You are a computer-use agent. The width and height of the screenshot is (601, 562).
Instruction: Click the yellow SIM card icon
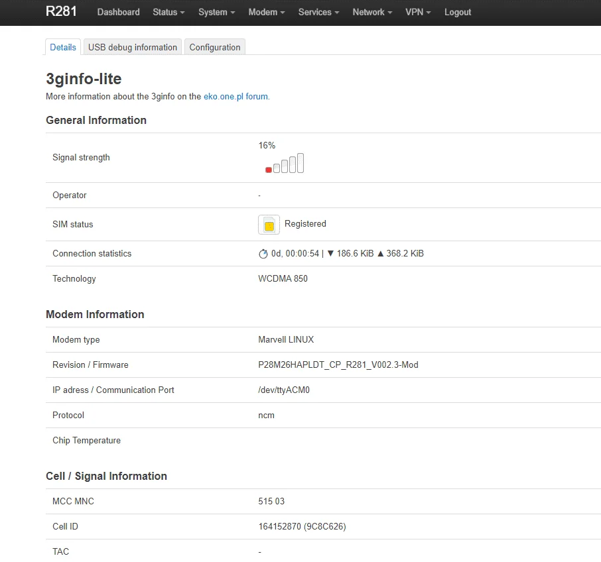pyautogui.click(x=269, y=225)
